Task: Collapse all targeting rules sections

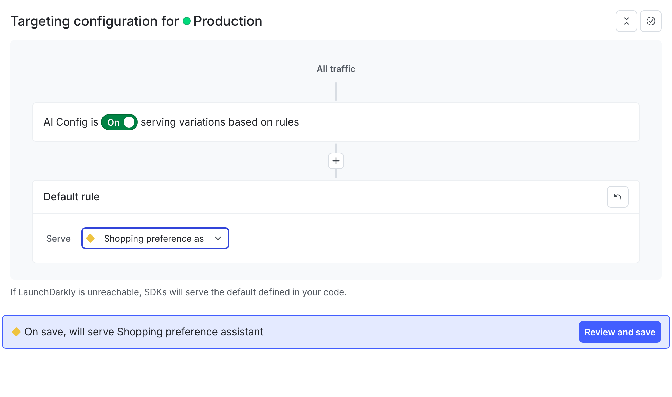Action: (x=626, y=21)
